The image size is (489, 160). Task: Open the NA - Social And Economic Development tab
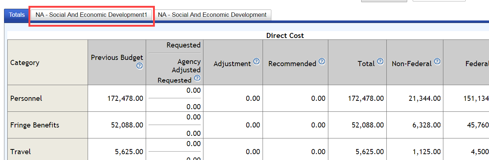coord(212,15)
